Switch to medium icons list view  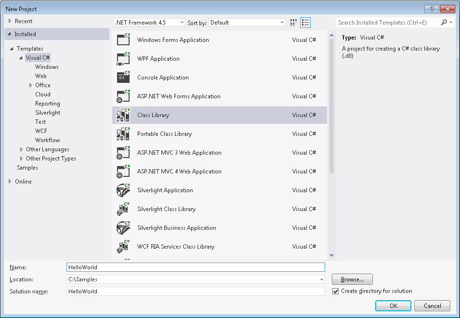click(x=305, y=23)
